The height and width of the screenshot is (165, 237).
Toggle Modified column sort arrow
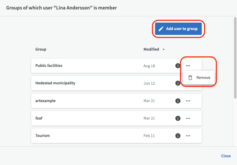tap(164, 49)
